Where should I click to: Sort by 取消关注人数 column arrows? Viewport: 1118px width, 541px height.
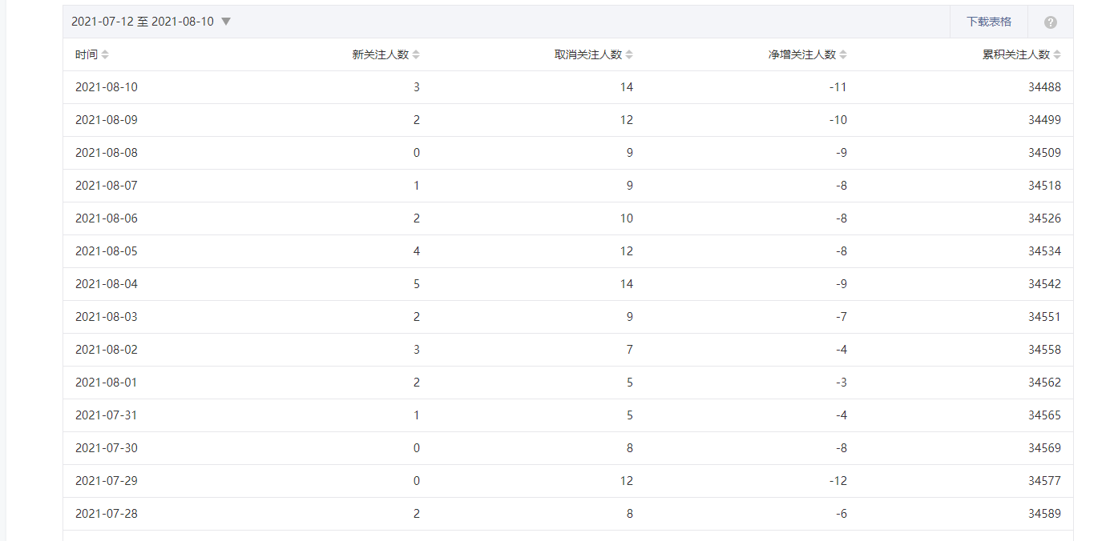629,55
